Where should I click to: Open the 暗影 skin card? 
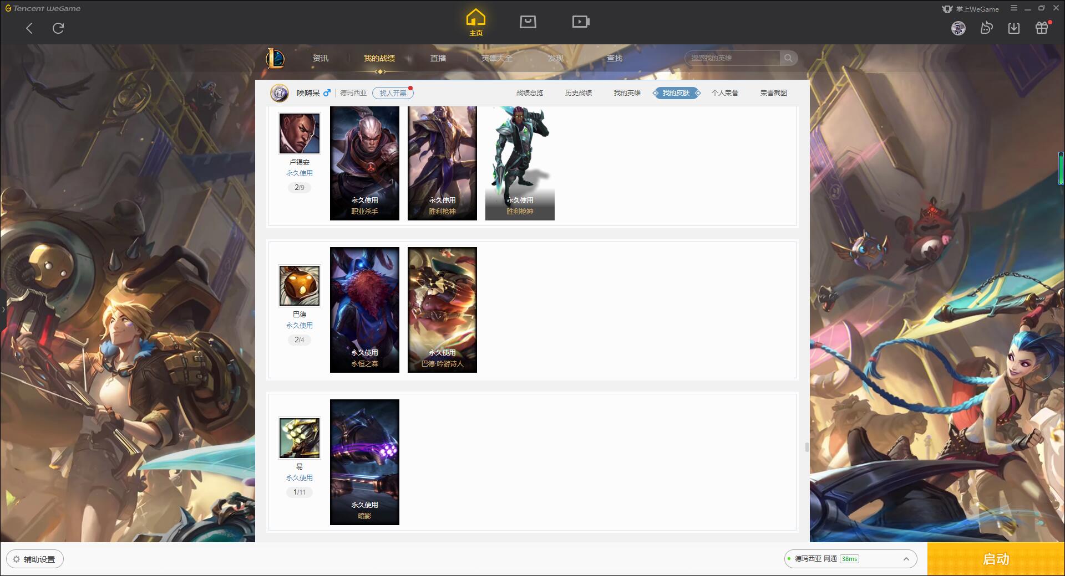tap(364, 462)
